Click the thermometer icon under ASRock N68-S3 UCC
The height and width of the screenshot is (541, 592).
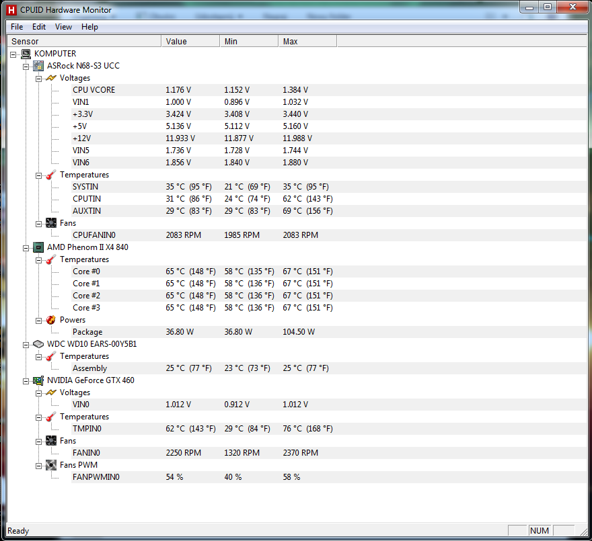[x=51, y=175]
